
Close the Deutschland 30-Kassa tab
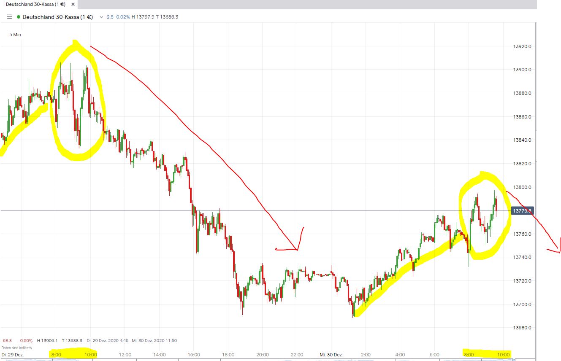pyautogui.click(x=73, y=4)
